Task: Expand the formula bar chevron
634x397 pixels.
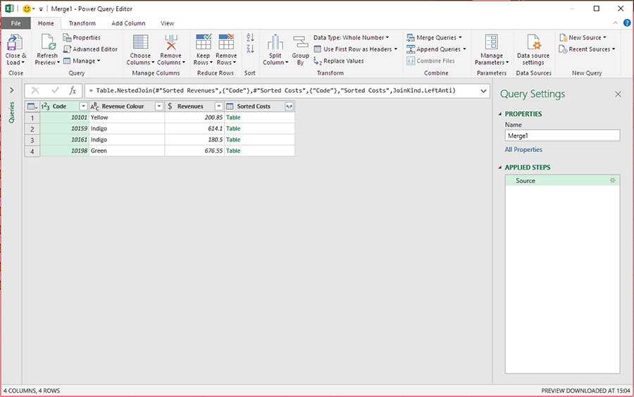Action: coord(483,91)
